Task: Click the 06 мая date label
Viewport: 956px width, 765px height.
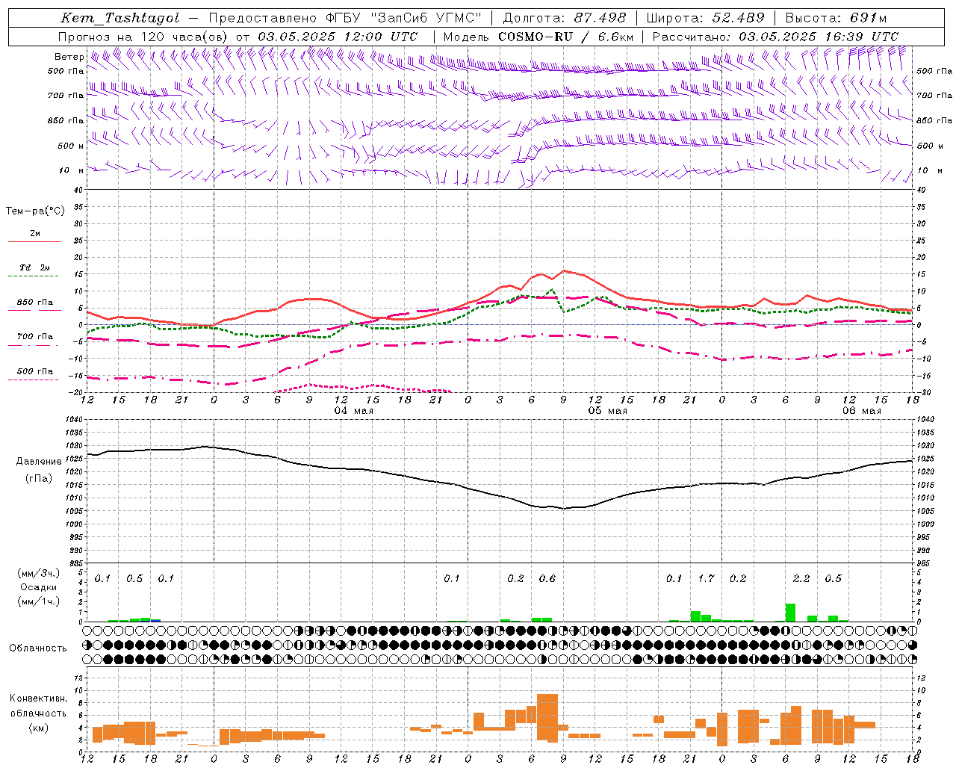Action: (862, 411)
